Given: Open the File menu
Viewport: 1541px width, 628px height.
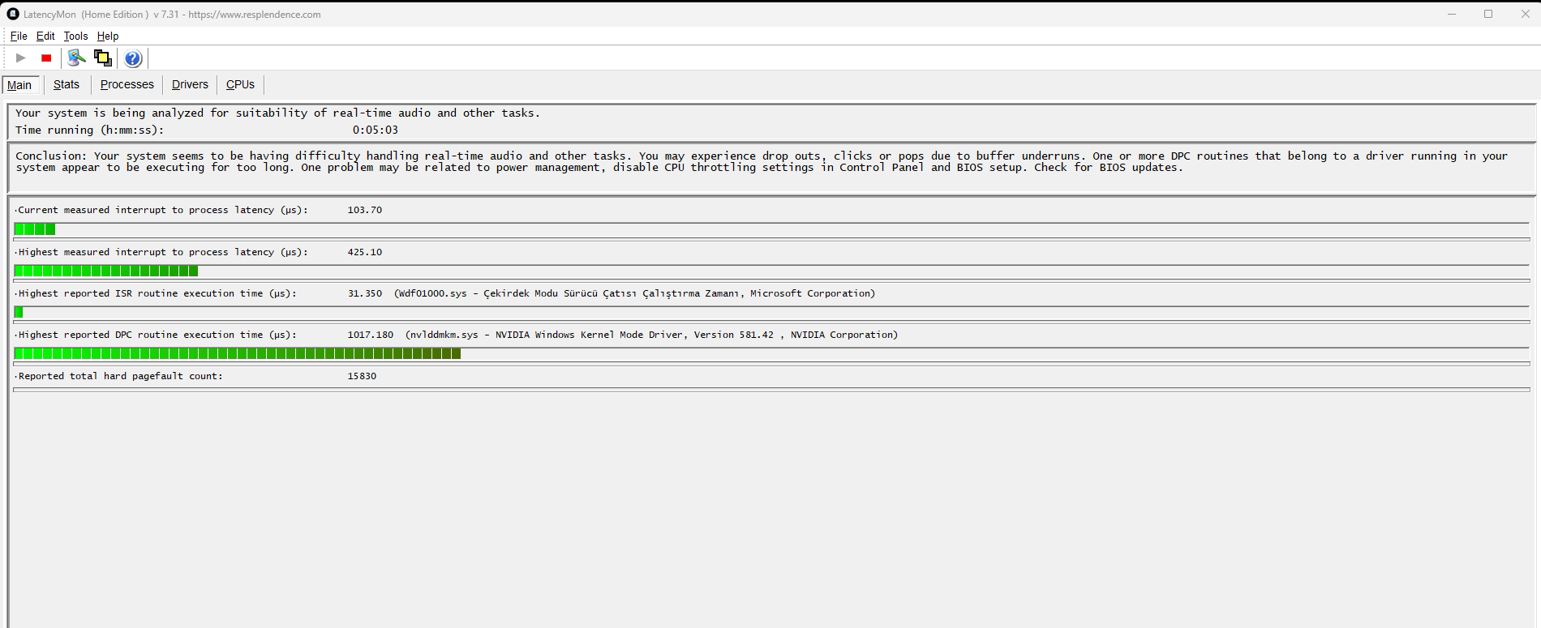Looking at the screenshot, I should pos(19,36).
